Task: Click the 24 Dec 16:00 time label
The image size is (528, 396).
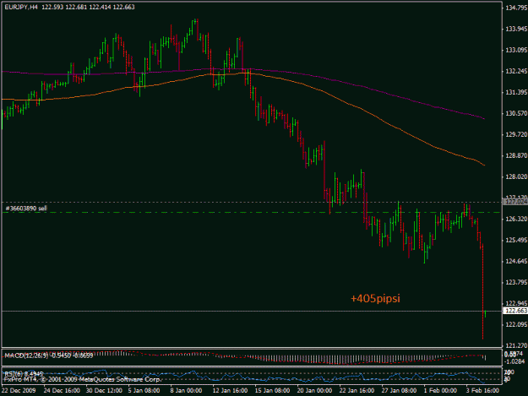Action: 62,391
